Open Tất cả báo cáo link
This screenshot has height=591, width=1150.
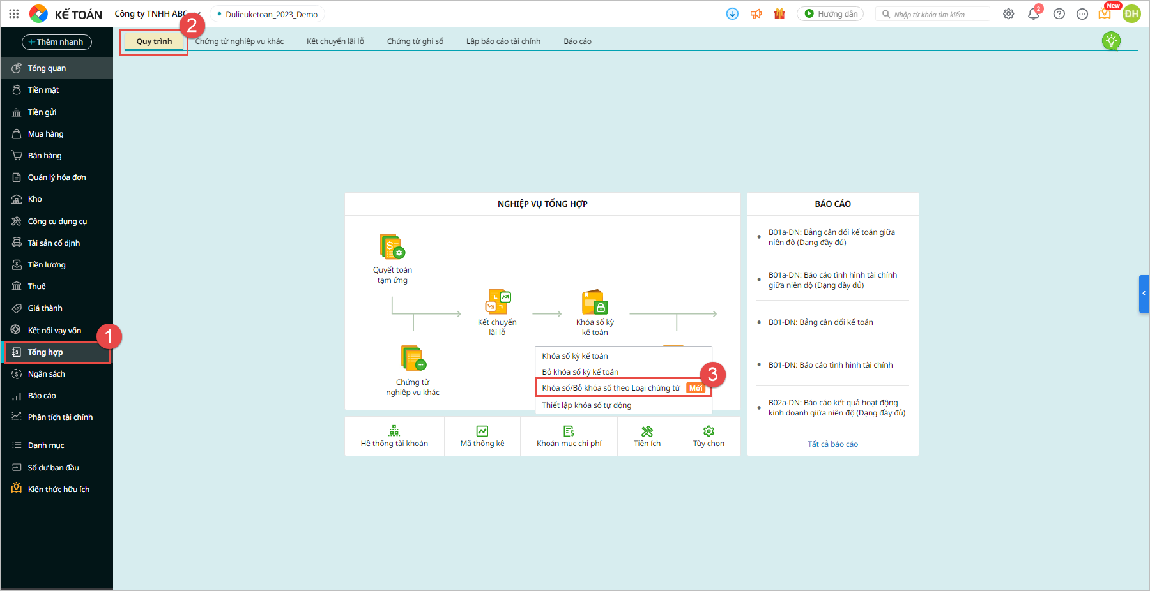[832, 444]
